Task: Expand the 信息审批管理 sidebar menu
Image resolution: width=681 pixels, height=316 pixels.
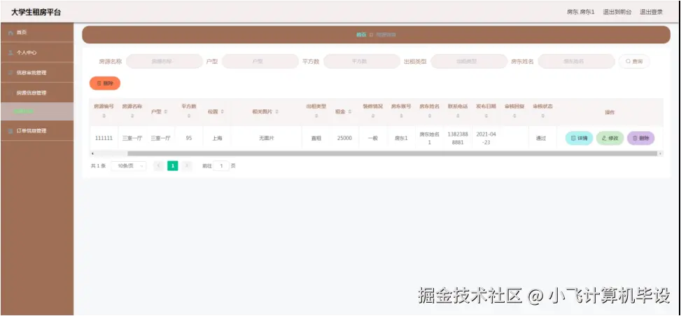Action: [37, 73]
